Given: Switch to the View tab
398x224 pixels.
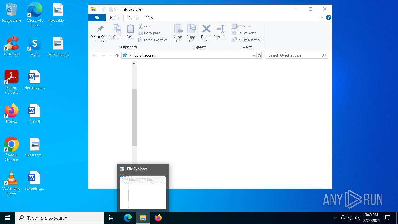Looking at the screenshot, I should pyautogui.click(x=150, y=18).
